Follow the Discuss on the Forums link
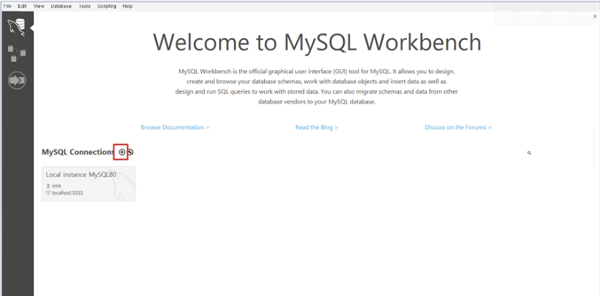 click(458, 127)
